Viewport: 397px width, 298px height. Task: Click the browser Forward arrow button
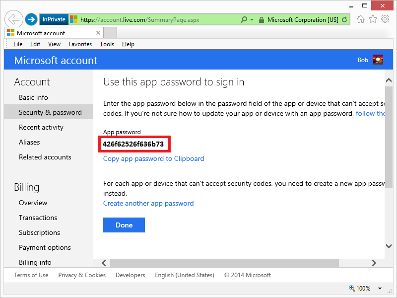click(31, 19)
